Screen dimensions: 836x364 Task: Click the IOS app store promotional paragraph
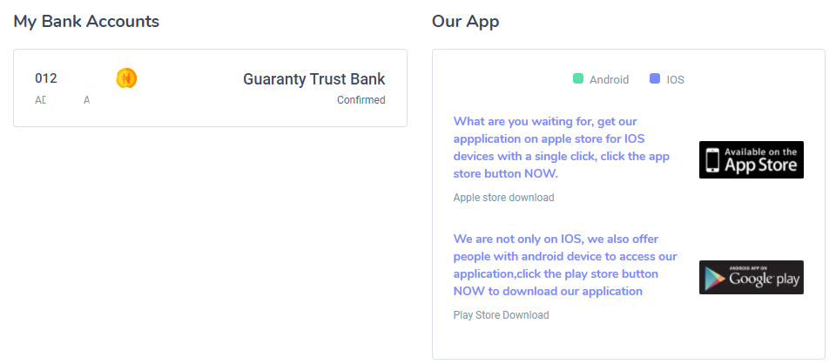click(x=562, y=148)
